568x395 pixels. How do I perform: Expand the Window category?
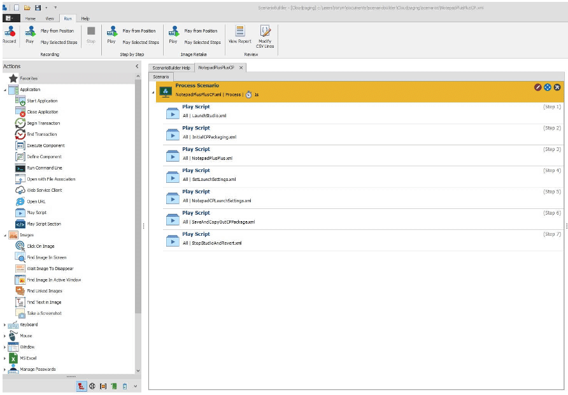coord(4,347)
